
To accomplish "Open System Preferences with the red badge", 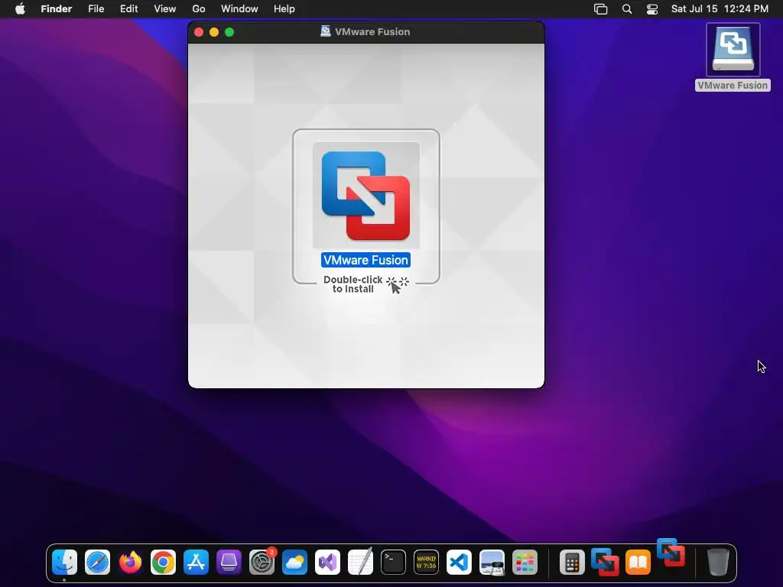I will (262, 563).
